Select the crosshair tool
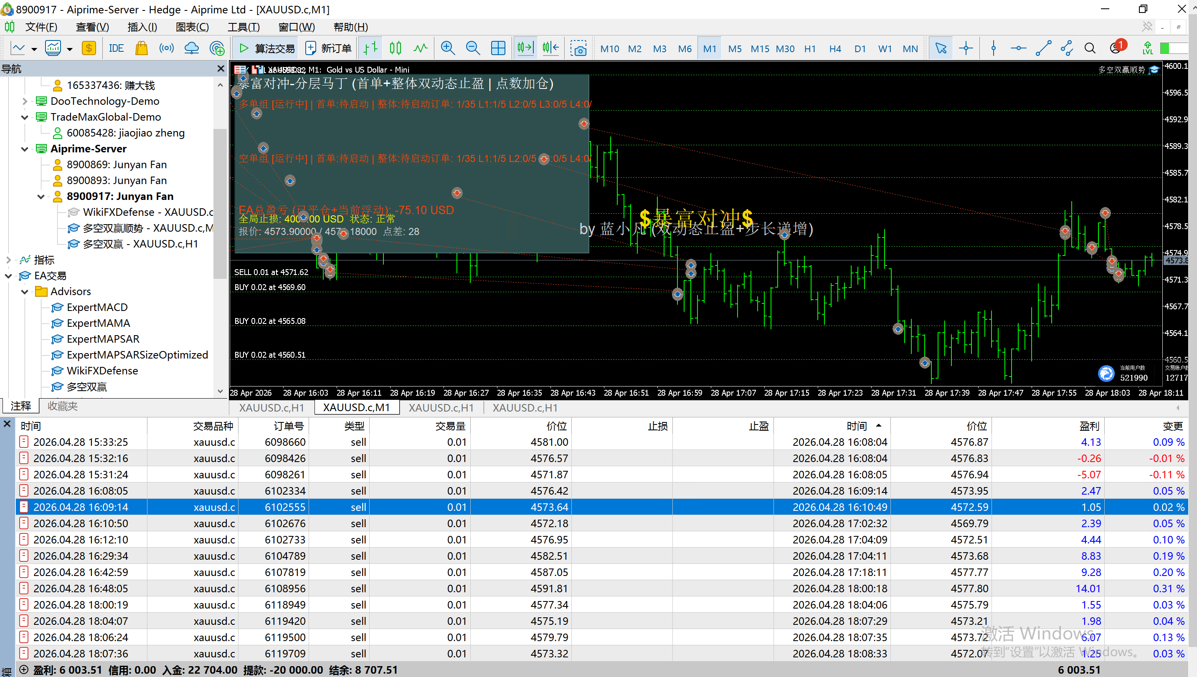The width and height of the screenshot is (1197, 677). [x=966, y=48]
